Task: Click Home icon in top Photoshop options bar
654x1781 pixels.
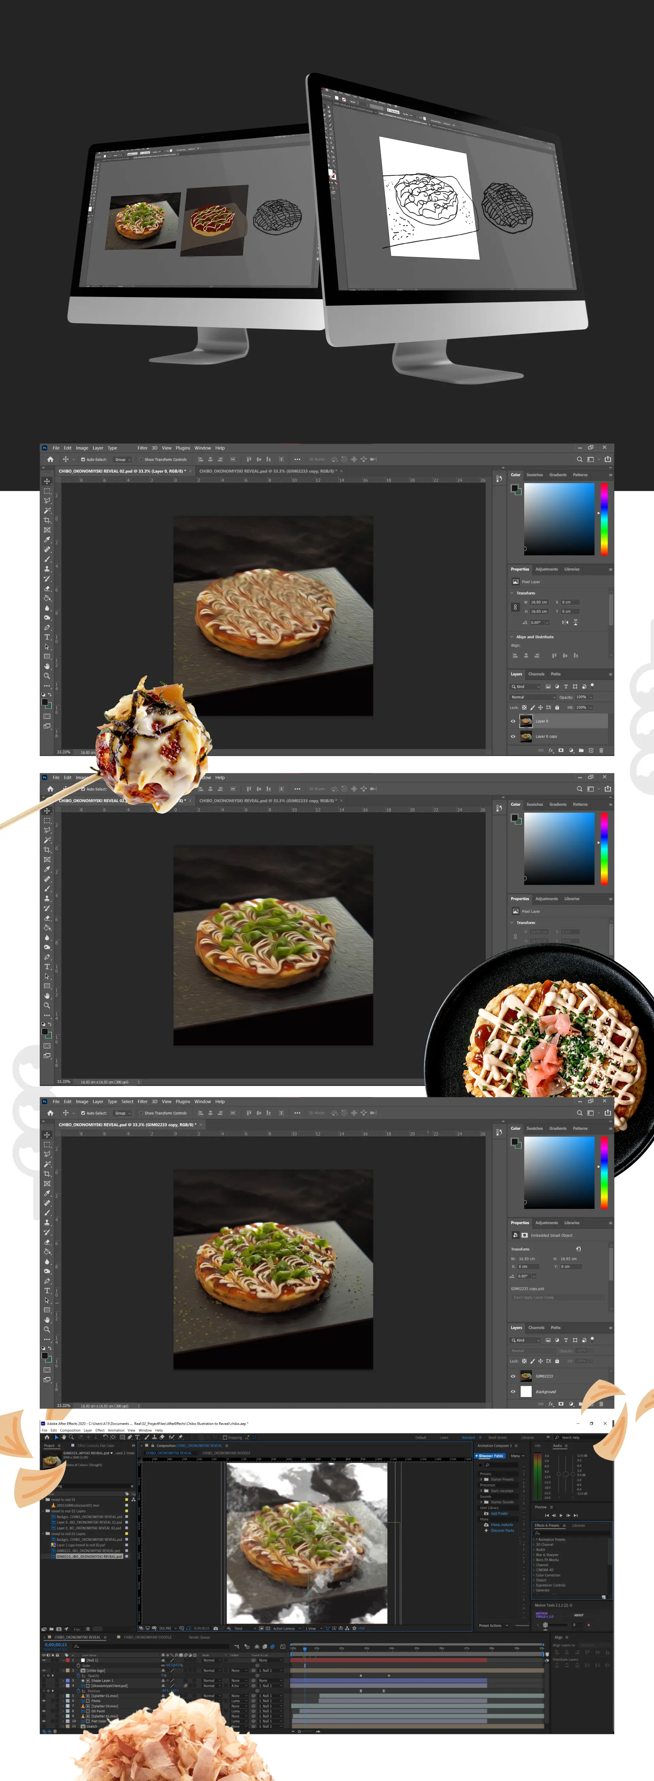Action: coord(50,459)
